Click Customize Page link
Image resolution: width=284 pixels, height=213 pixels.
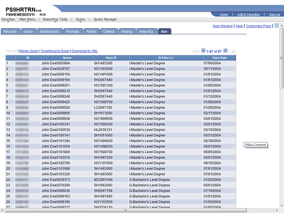258,26
